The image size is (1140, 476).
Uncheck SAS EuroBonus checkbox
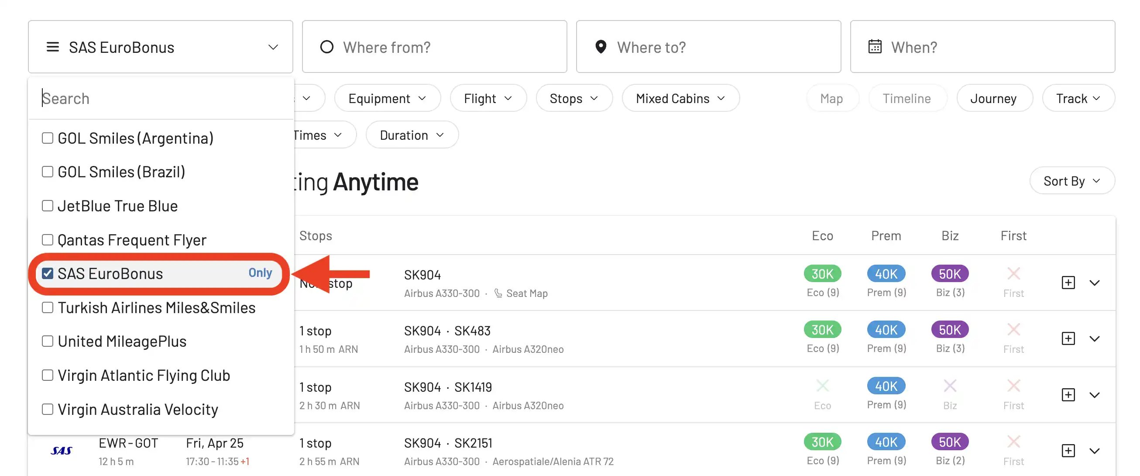click(47, 274)
